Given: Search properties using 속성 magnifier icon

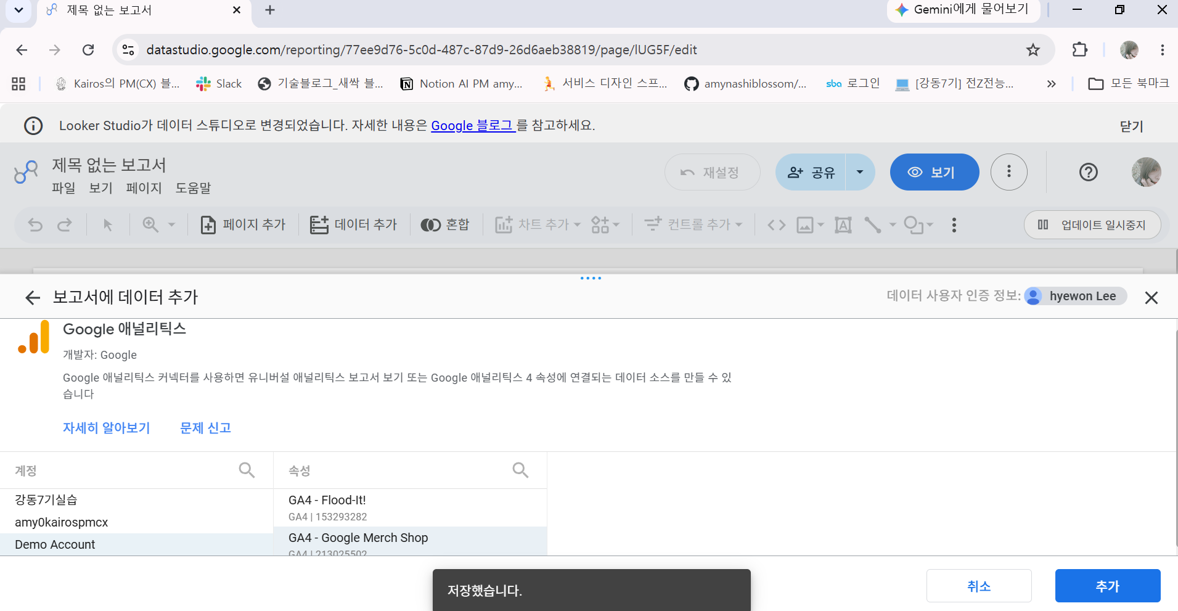Looking at the screenshot, I should (x=520, y=470).
